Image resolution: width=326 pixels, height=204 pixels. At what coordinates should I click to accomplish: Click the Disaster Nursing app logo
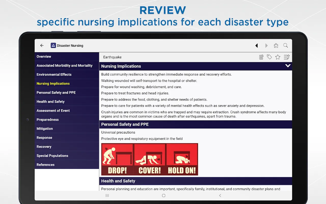click(x=53, y=45)
